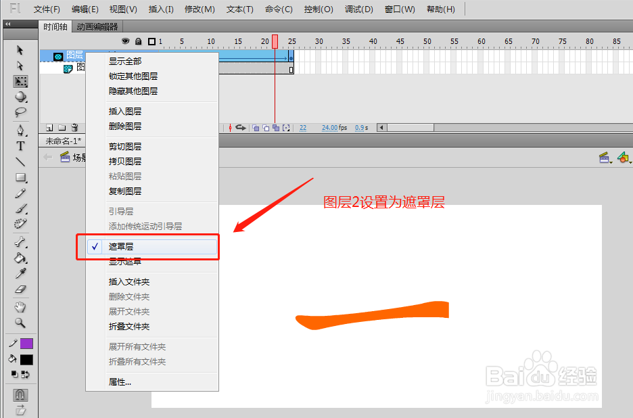Open the 窗口 menu
This screenshot has width=633, height=418.
(x=399, y=9)
